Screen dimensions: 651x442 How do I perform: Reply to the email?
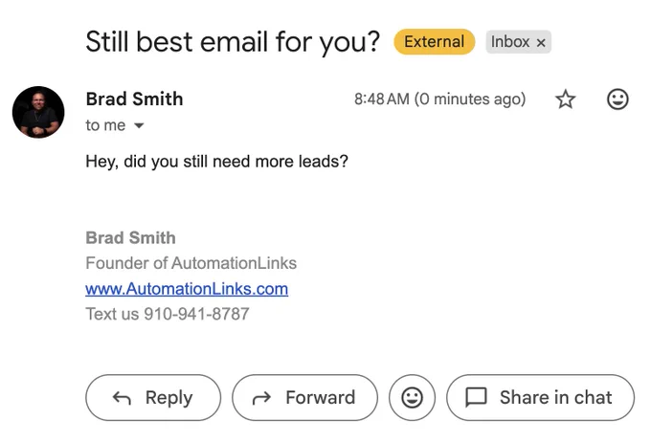click(x=153, y=398)
